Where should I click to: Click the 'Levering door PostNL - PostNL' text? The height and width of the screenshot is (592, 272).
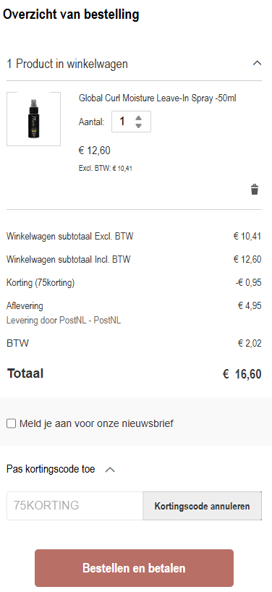coord(64,321)
